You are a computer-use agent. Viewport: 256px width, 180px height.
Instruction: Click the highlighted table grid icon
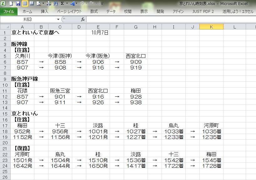(25, 4)
